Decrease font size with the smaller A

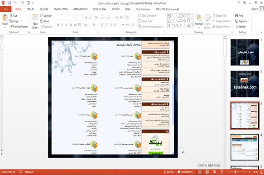(x=90, y=18)
